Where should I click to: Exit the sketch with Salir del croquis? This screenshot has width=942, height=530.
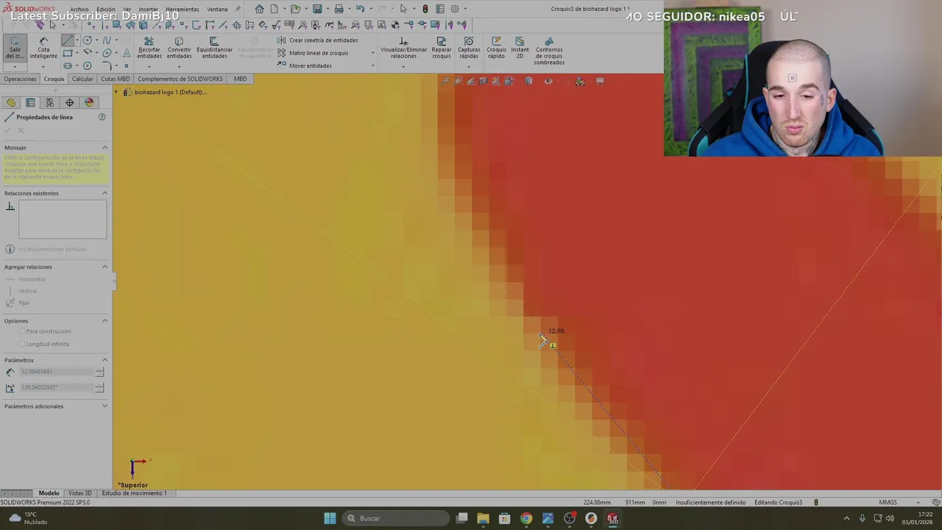pos(15,49)
